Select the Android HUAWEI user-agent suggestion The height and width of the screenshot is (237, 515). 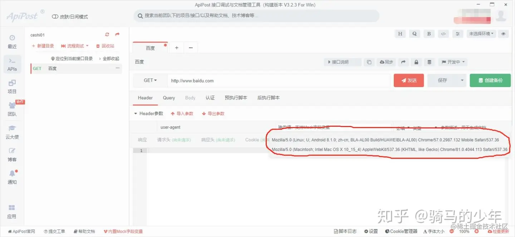(x=385, y=140)
